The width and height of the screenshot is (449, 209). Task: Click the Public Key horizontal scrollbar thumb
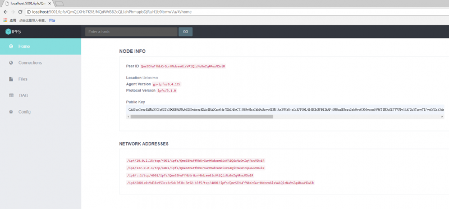coord(202,117)
